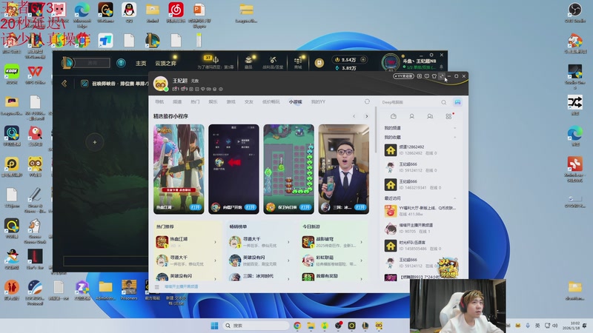Select the 游戏 tab
Viewport: 593px width, 333px height.
pos(231,102)
